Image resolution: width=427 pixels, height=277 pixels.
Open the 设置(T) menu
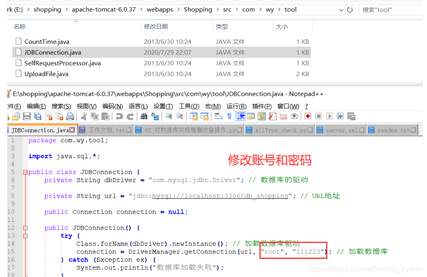click(163, 106)
